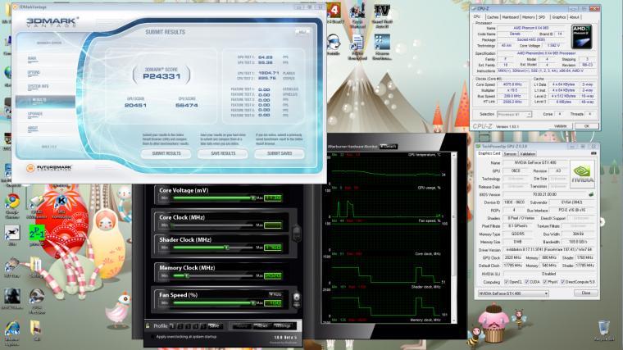Click OK button in CPU-Z
The height and width of the screenshot is (350, 623).
586,126
